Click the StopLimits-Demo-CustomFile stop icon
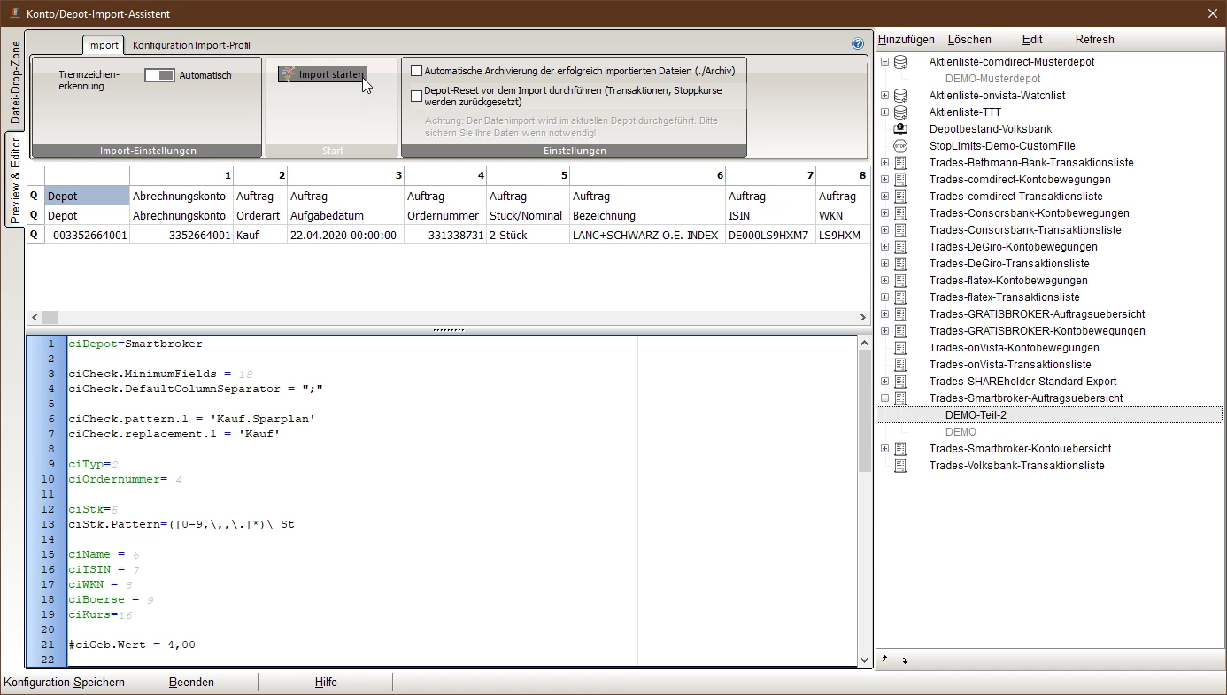Screen dimensions: 1227x695 (x=900, y=146)
